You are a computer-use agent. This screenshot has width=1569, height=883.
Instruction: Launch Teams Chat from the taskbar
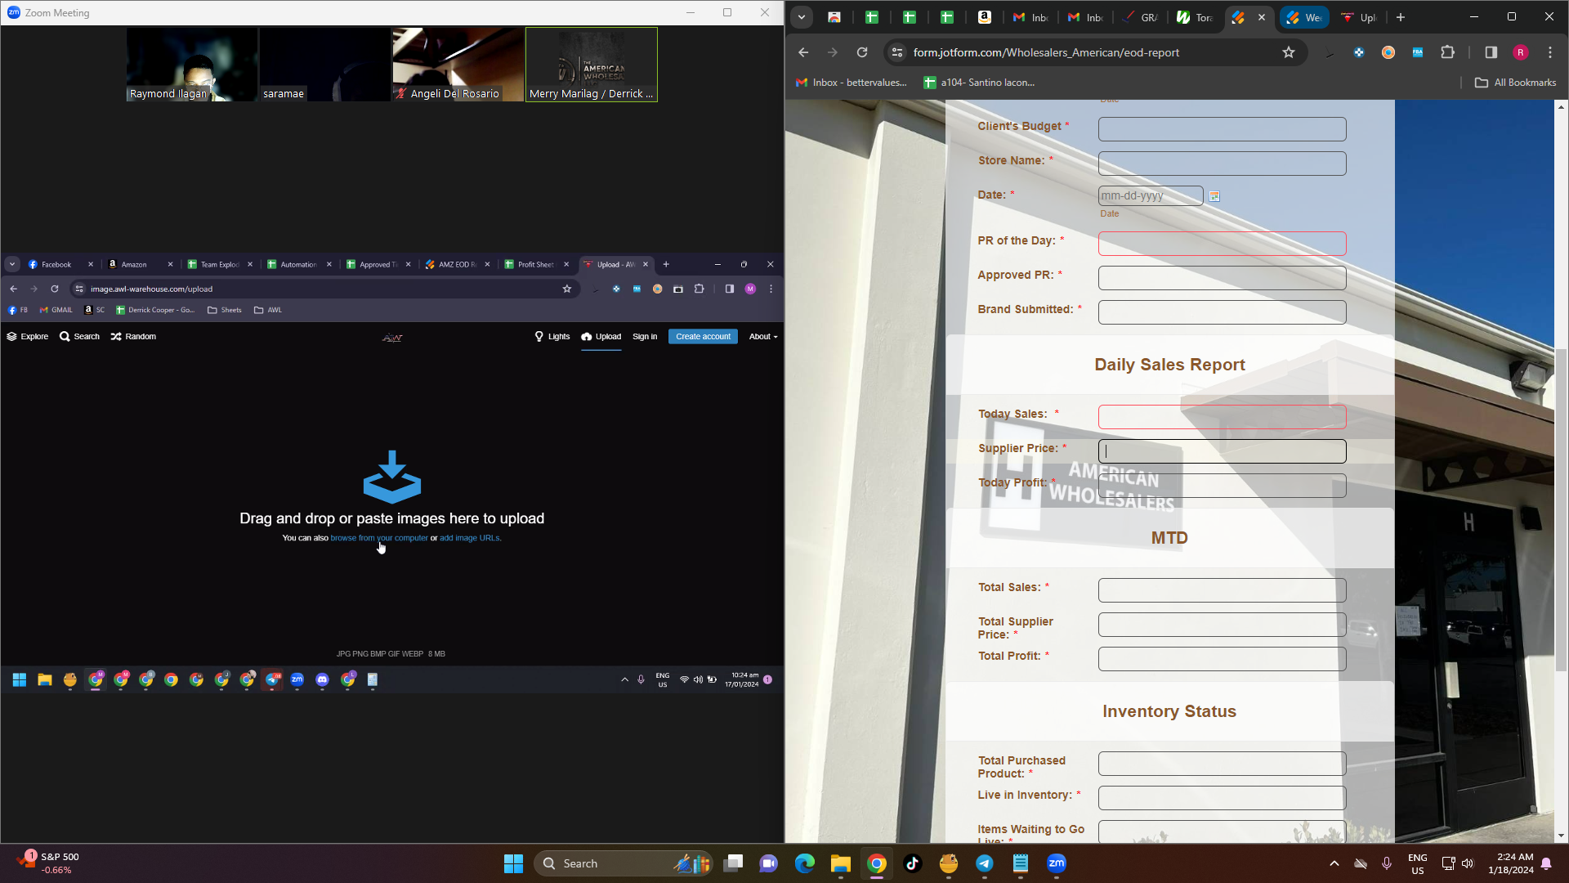pos(769,863)
